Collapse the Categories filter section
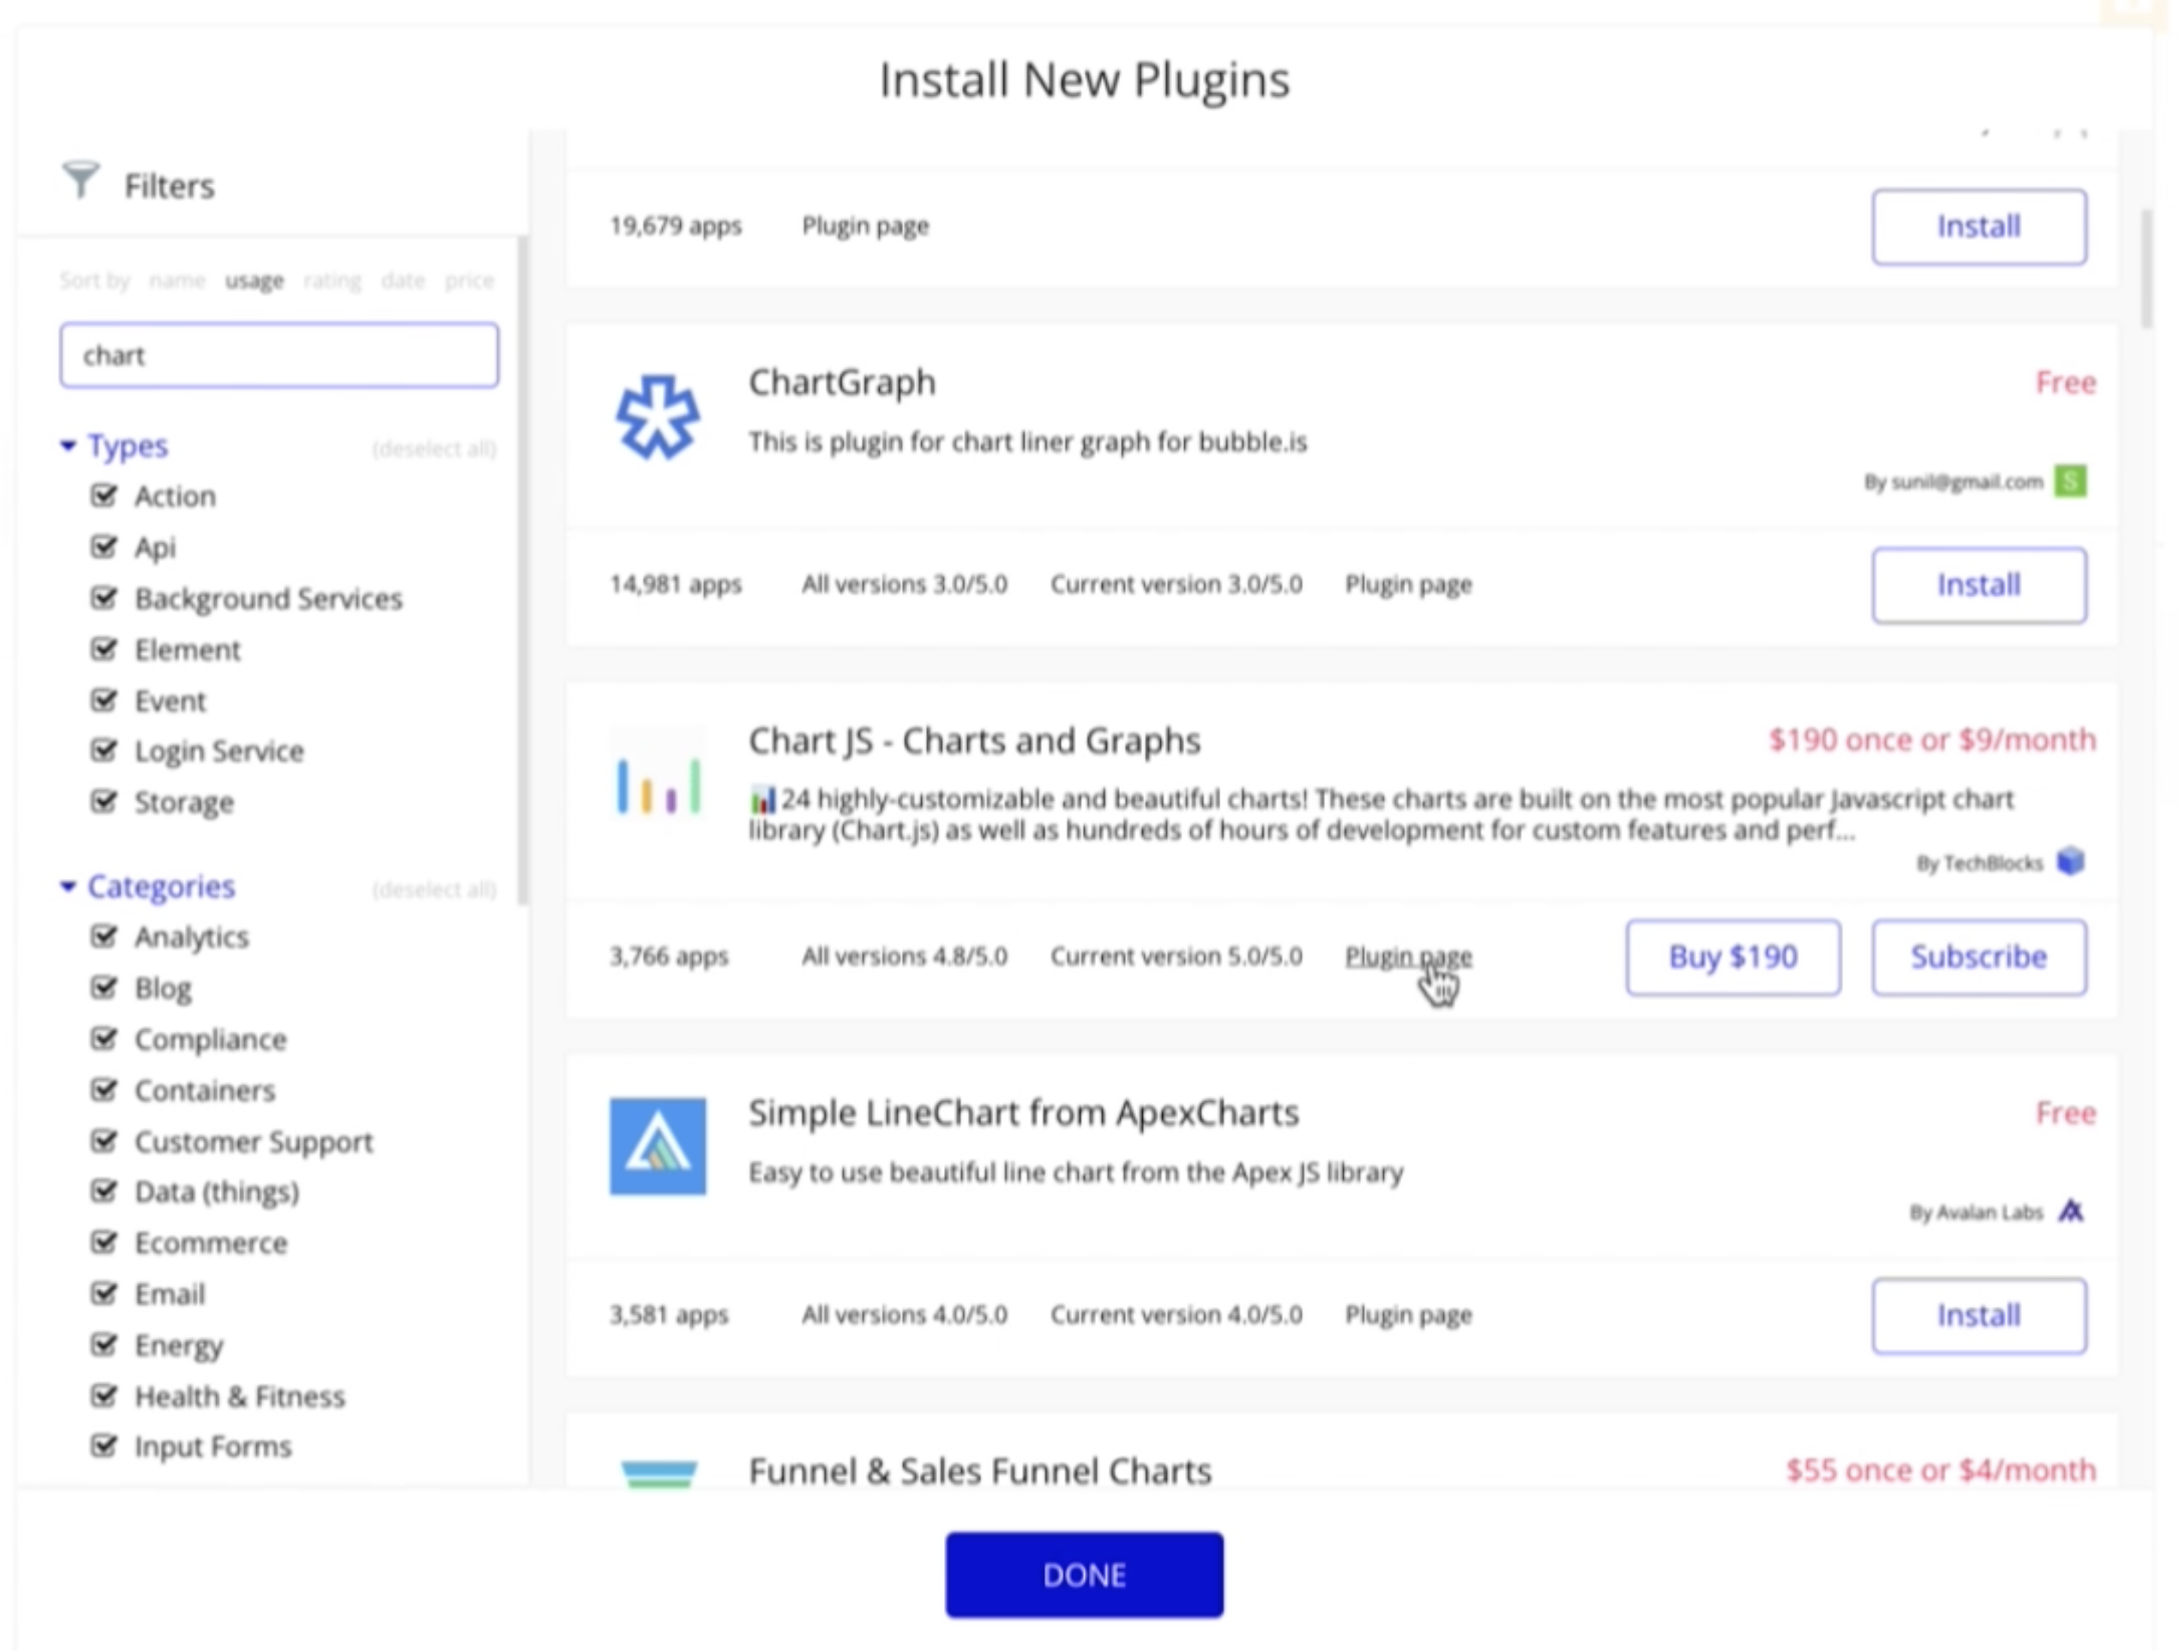The image size is (2180, 1651). [68, 886]
